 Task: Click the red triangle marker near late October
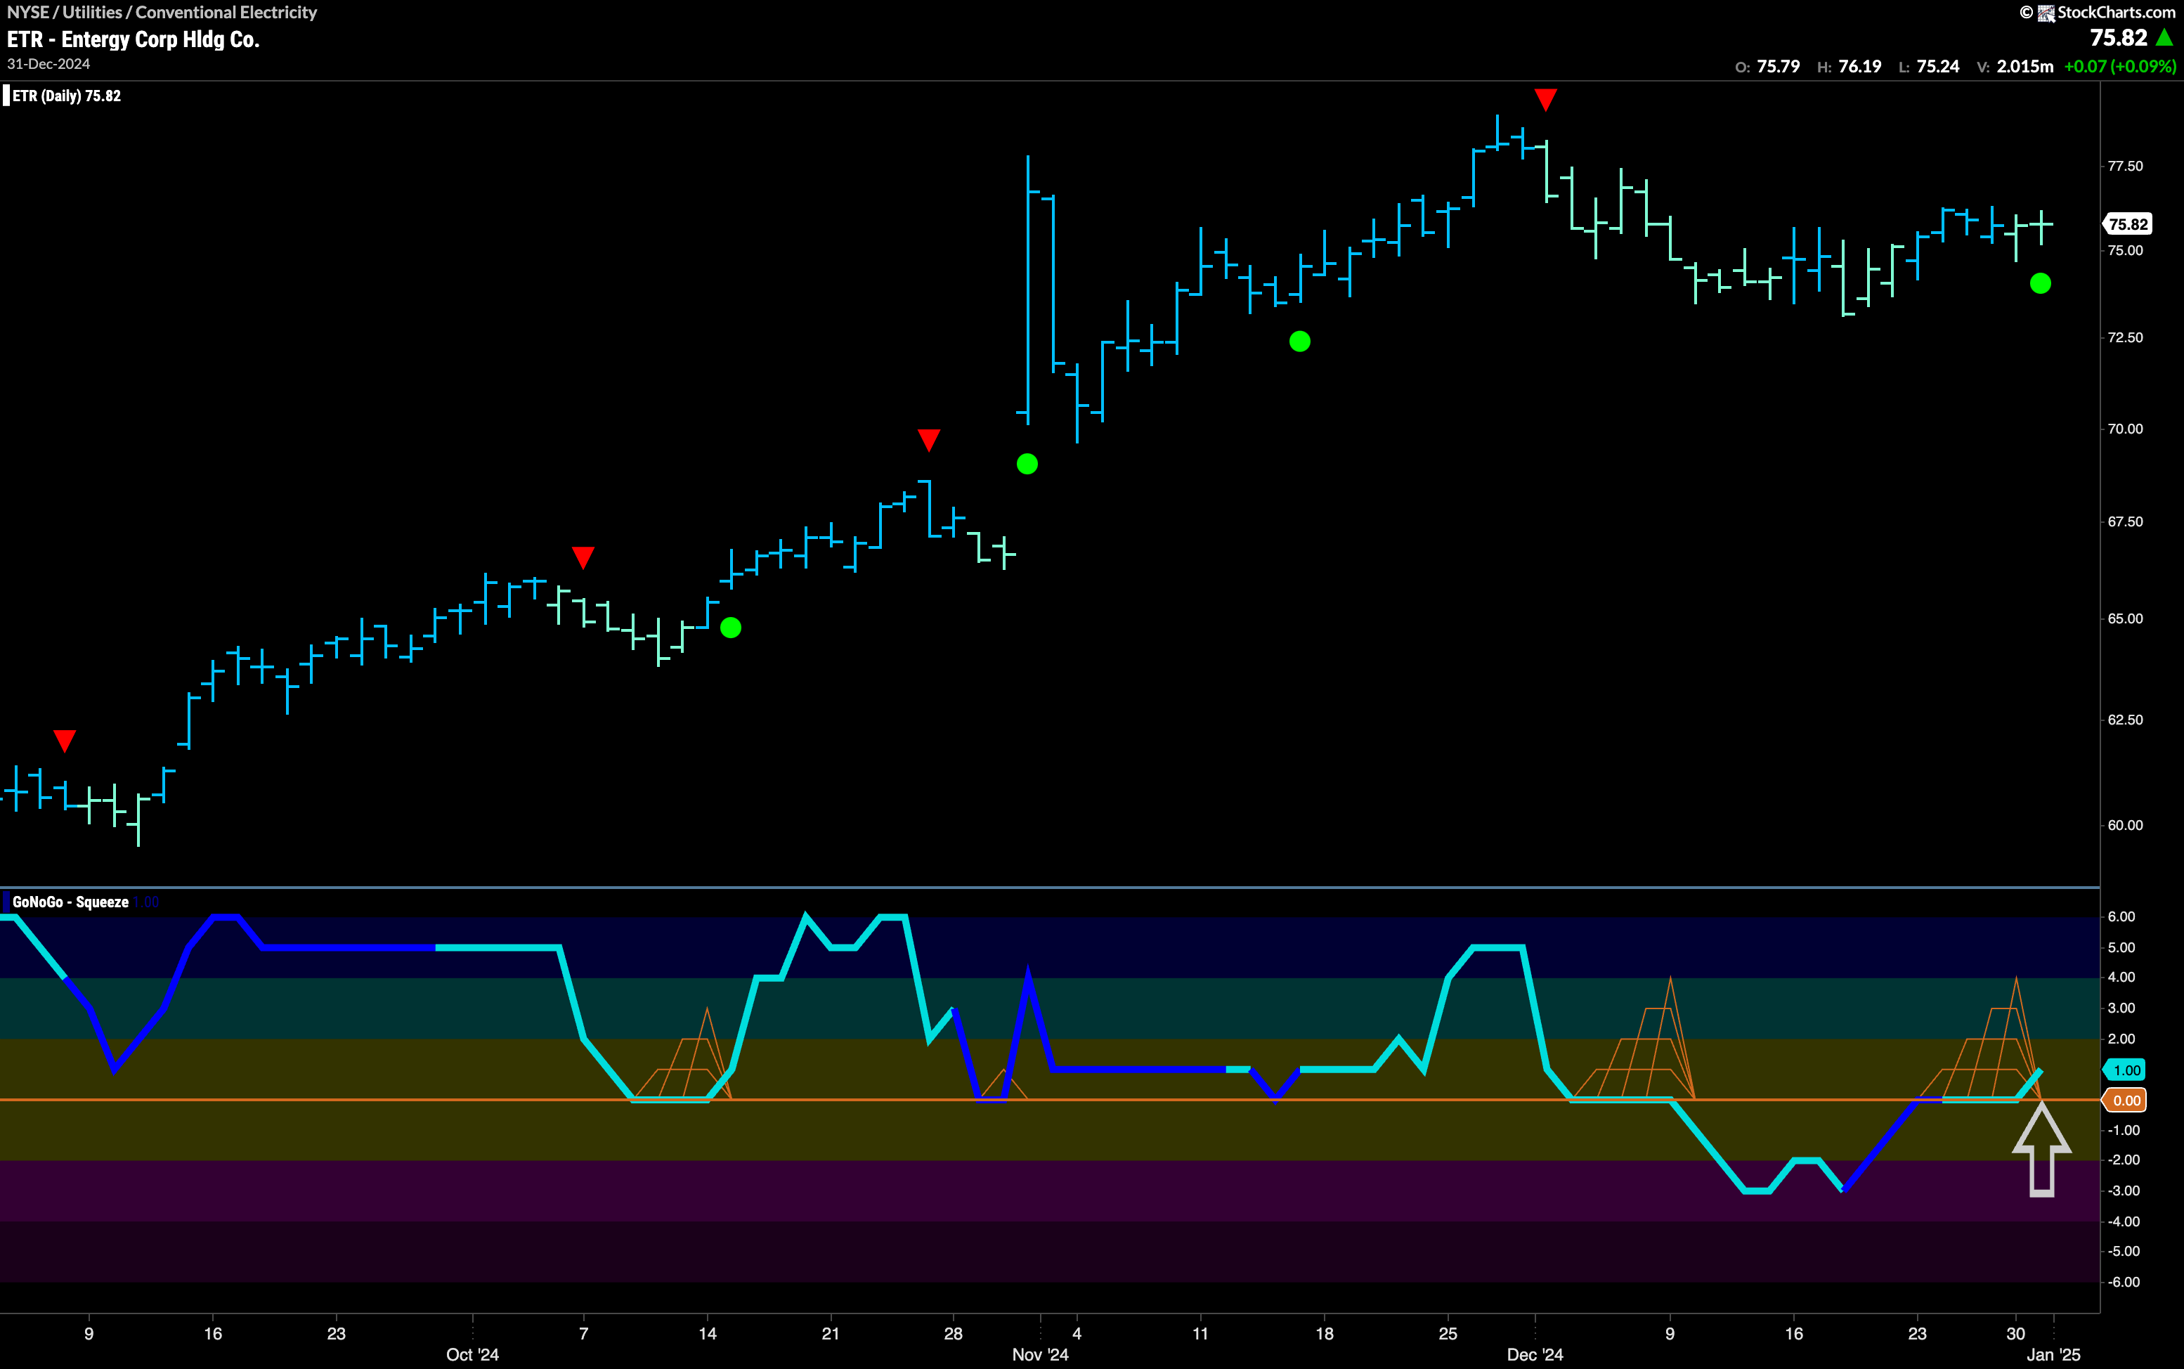point(929,440)
